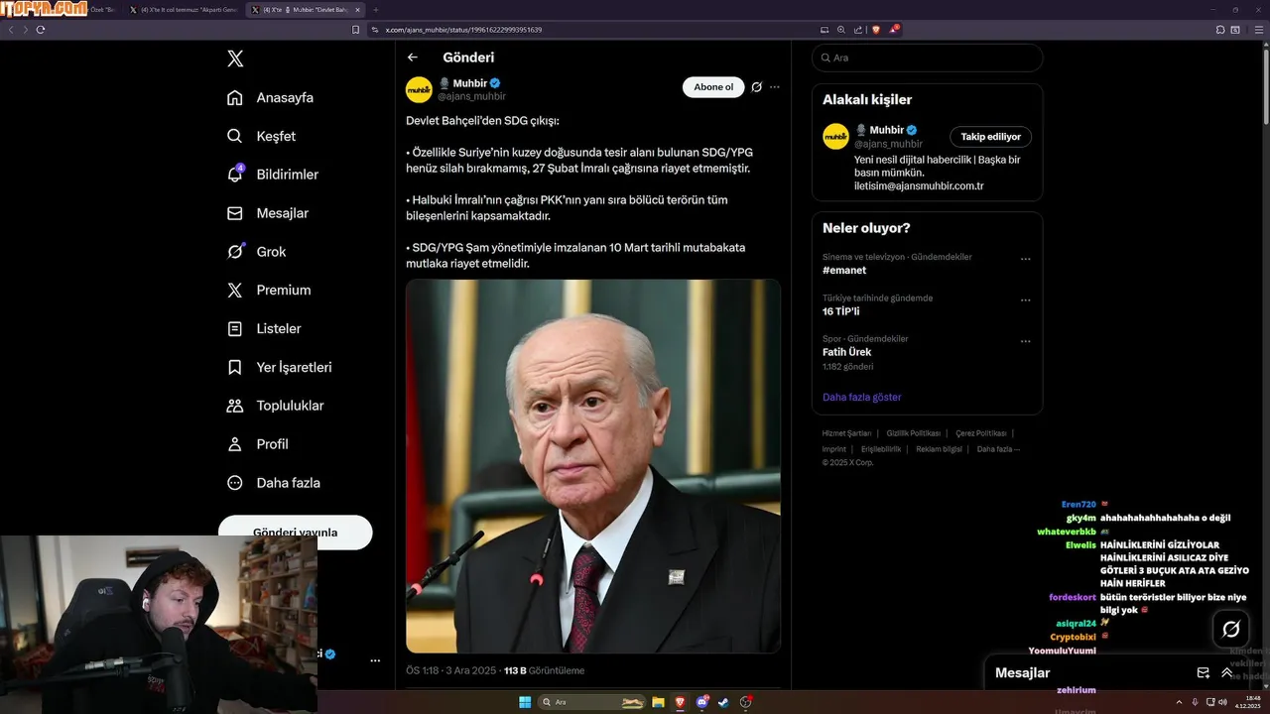The image size is (1270, 714).
Task: Click the Listeler list icon
Action: coord(235,328)
